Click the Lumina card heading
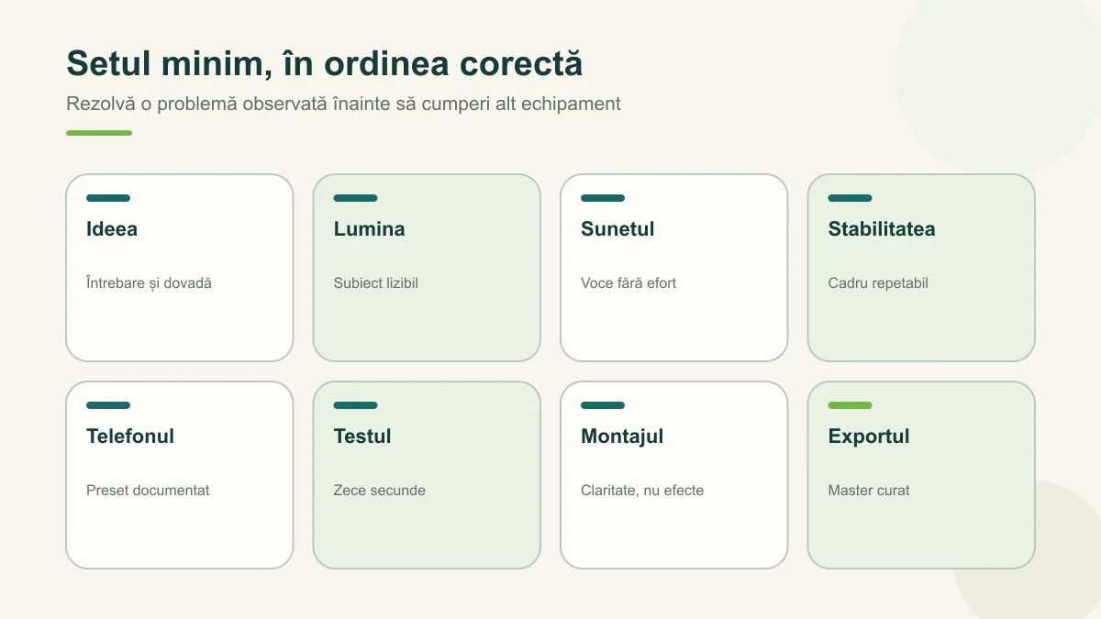This screenshot has height=619, width=1101. pyautogui.click(x=369, y=229)
